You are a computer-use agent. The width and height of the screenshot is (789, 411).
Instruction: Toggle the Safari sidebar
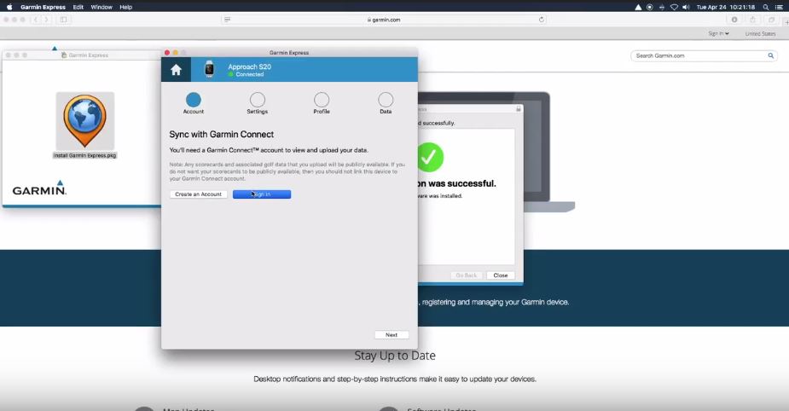63,20
